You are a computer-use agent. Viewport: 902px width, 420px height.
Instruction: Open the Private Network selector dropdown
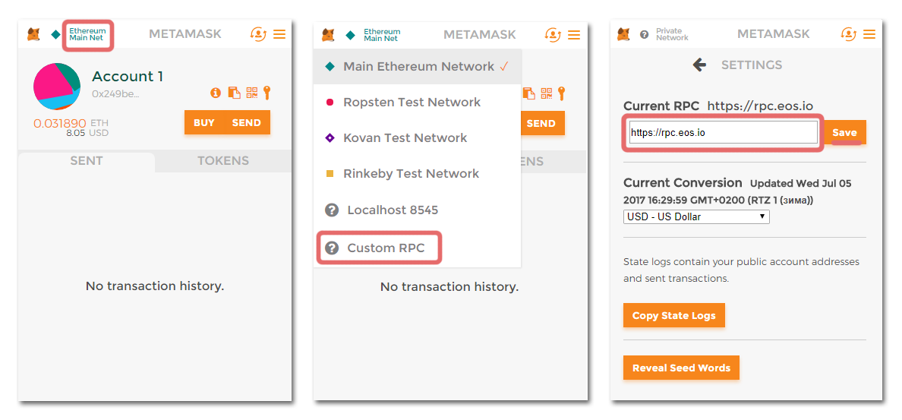[671, 34]
